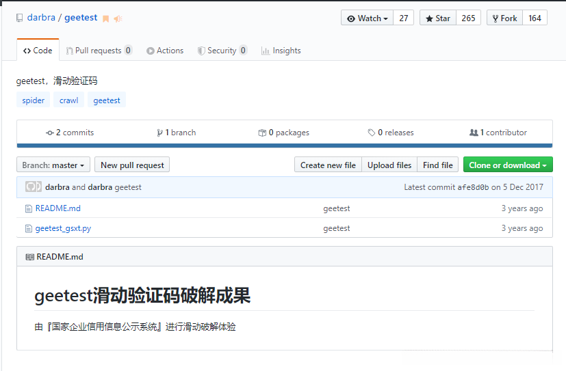
Task: Open the geetest_gsxt.py file
Action: [x=63, y=228]
